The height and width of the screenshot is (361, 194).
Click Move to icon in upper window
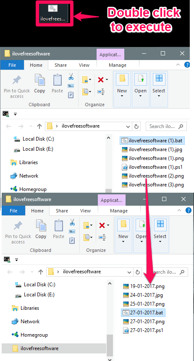[87, 80]
